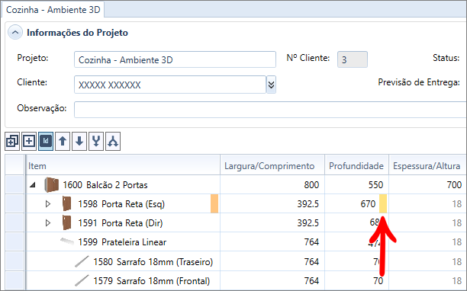
Task: Collapse Informações do Projeto section
Action: (x=15, y=32)
